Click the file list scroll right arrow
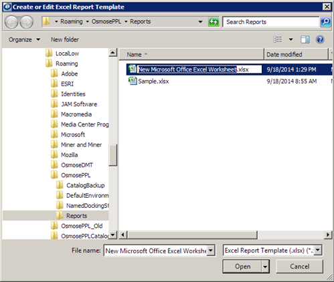334x282 pixels. click(x=328, y=235)
